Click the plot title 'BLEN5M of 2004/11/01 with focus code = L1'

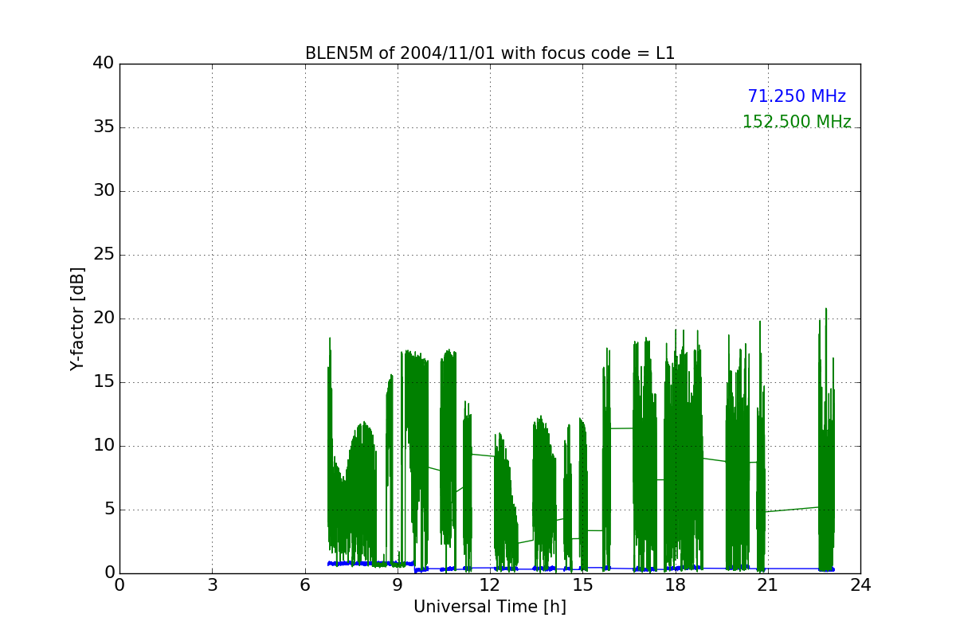click(490, 53)
